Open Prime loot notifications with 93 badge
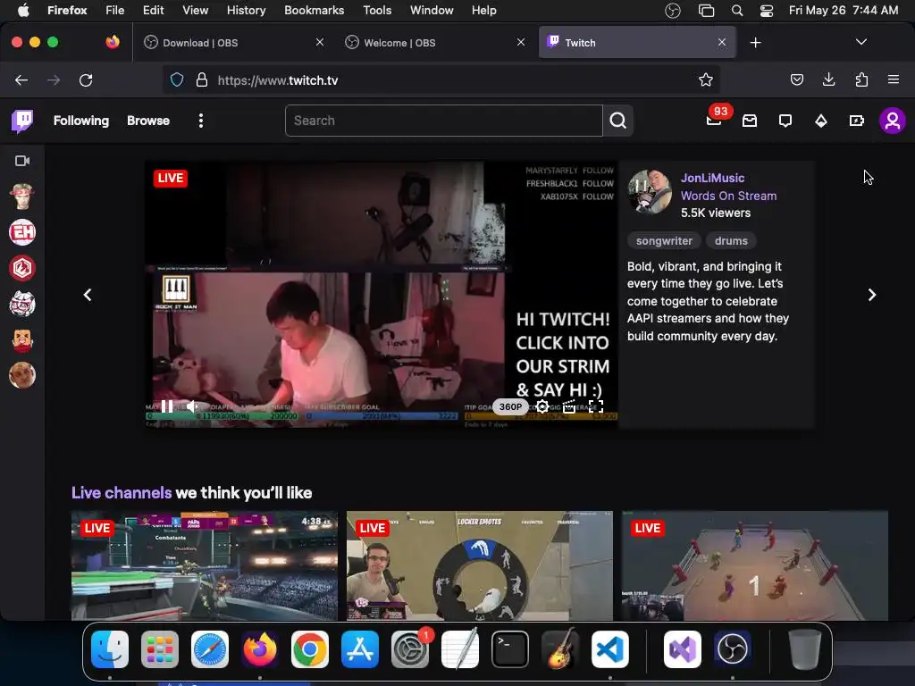915x686 pixels. coord(714,120)
